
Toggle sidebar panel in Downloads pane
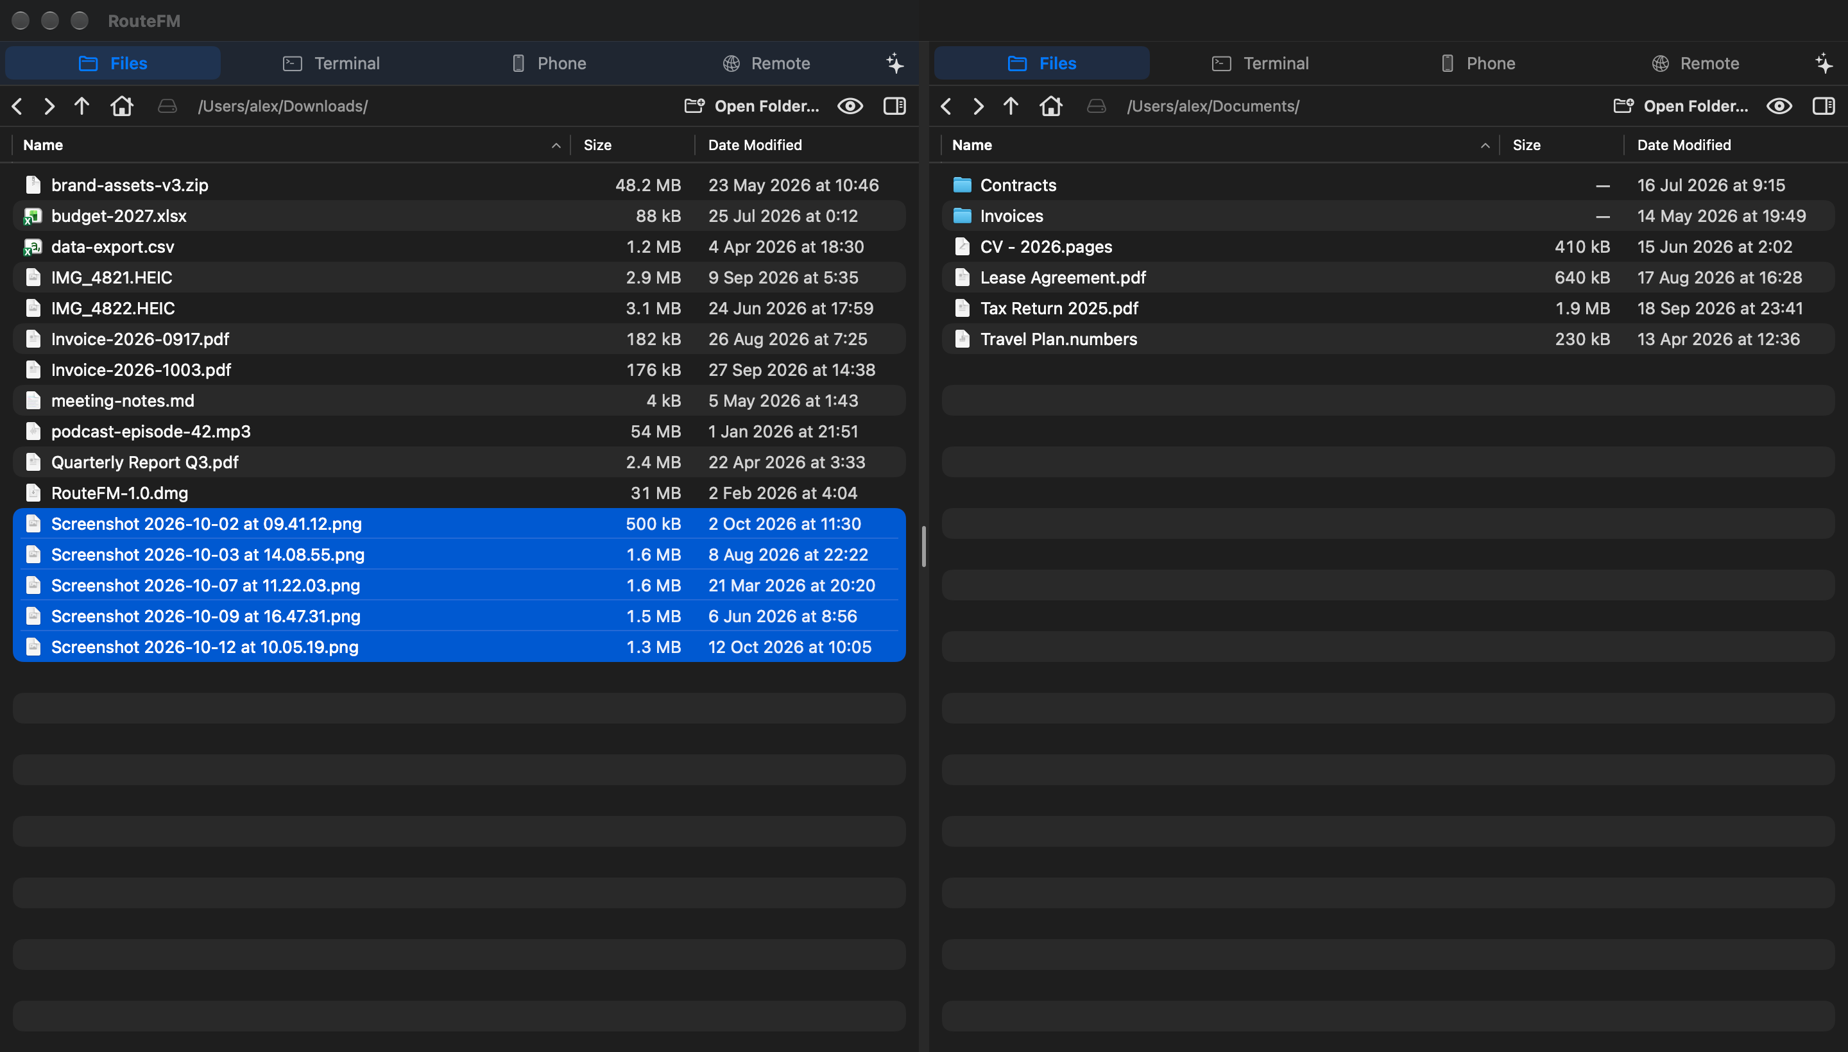point(894,106)
